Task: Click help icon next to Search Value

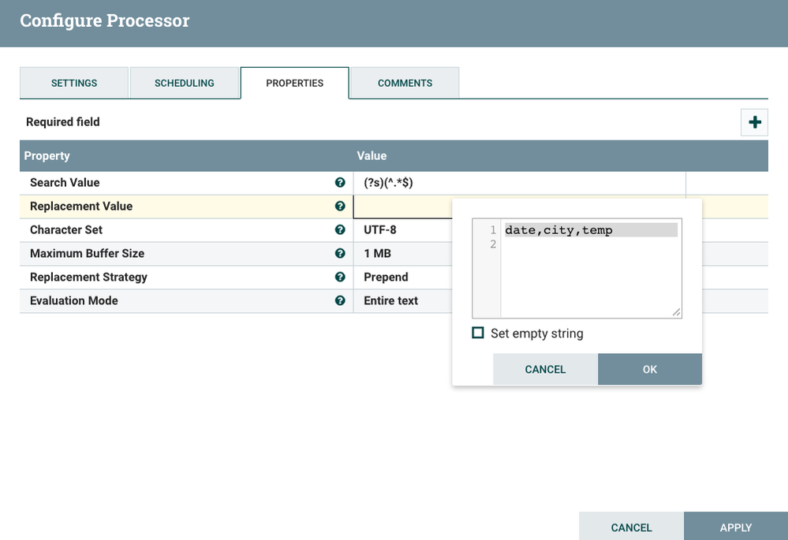Action: pyautogui.click(x=340, y=182)
